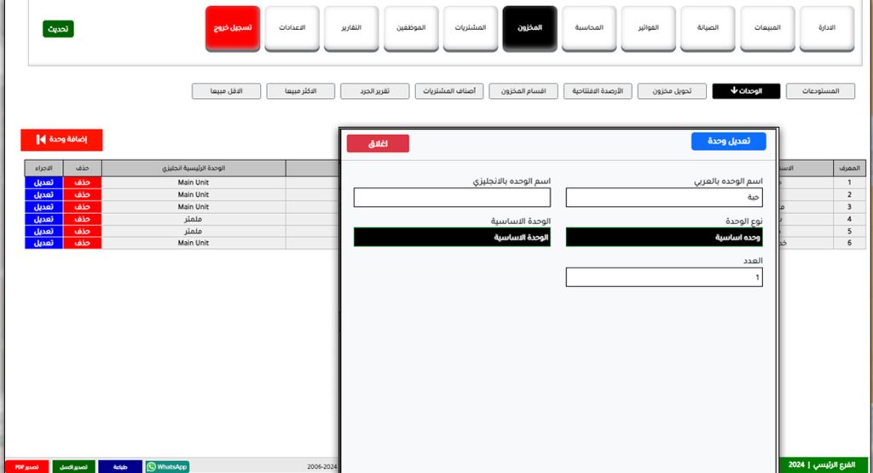The image size is (873, 473).
Task: Go to the المبيعات main menu
Action: point(766,28)
